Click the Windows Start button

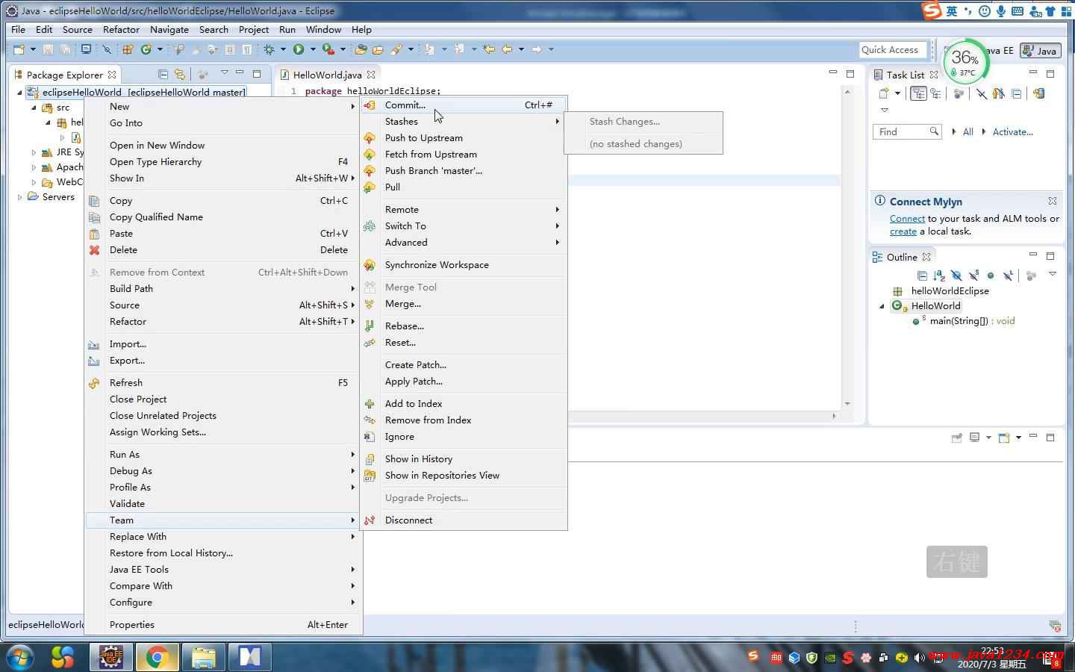19,657
